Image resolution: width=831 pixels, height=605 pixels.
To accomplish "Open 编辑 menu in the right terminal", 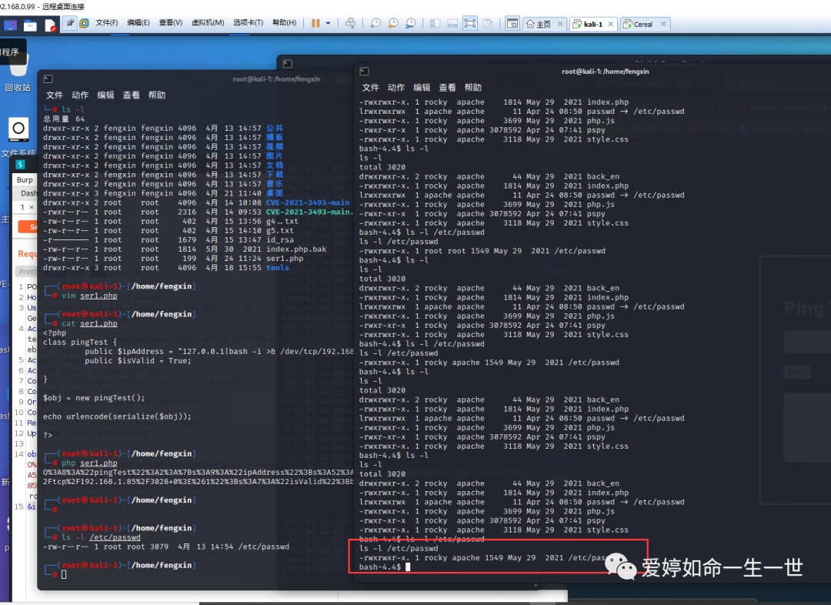I will coord(422,88).
